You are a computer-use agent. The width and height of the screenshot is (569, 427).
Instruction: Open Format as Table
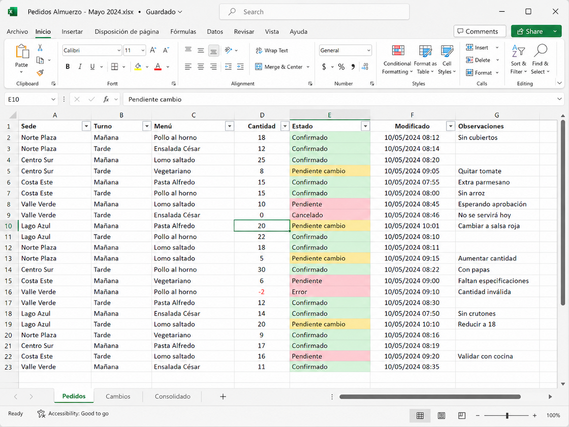pos(425,59)
